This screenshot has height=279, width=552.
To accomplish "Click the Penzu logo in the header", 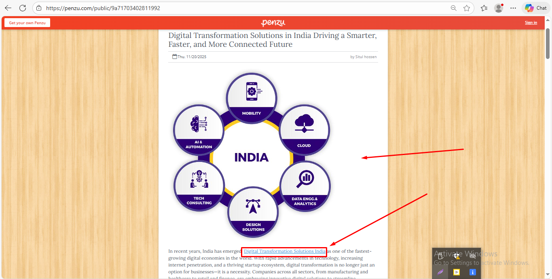I will [273, 23].
